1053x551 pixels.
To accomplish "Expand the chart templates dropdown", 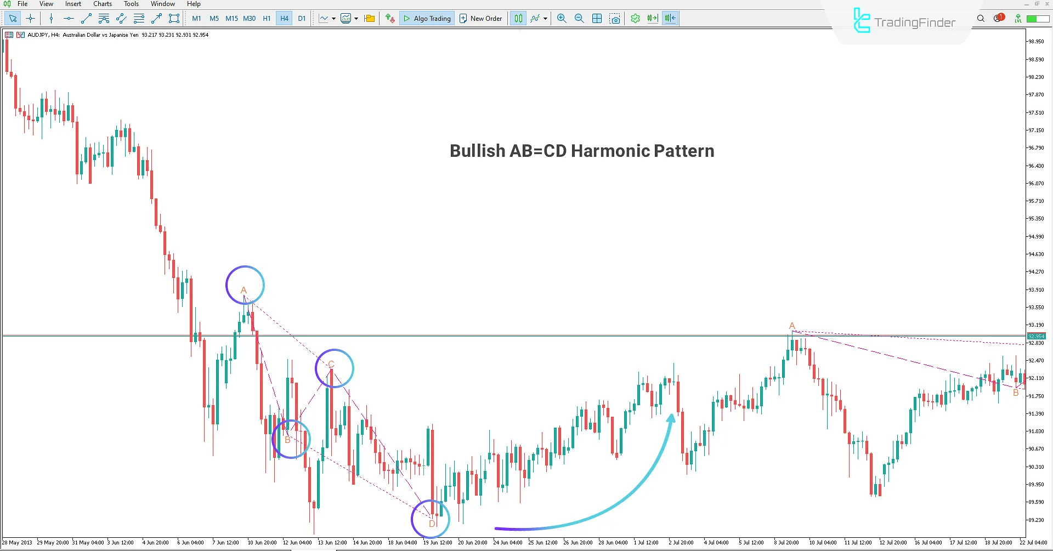I will [355, 18].
